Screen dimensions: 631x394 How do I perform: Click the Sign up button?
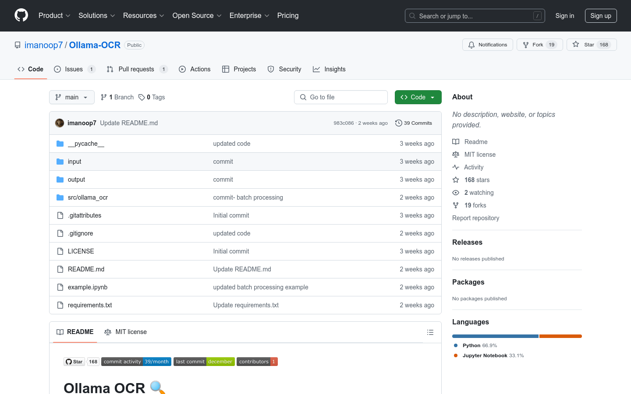pos(601,16)
